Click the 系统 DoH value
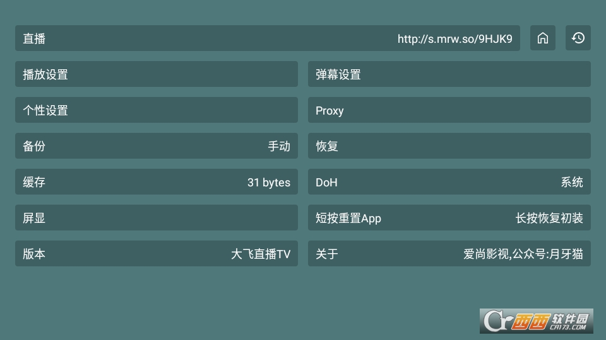The width and height of the screenshot is (606, 340). (x=572, y=182)
